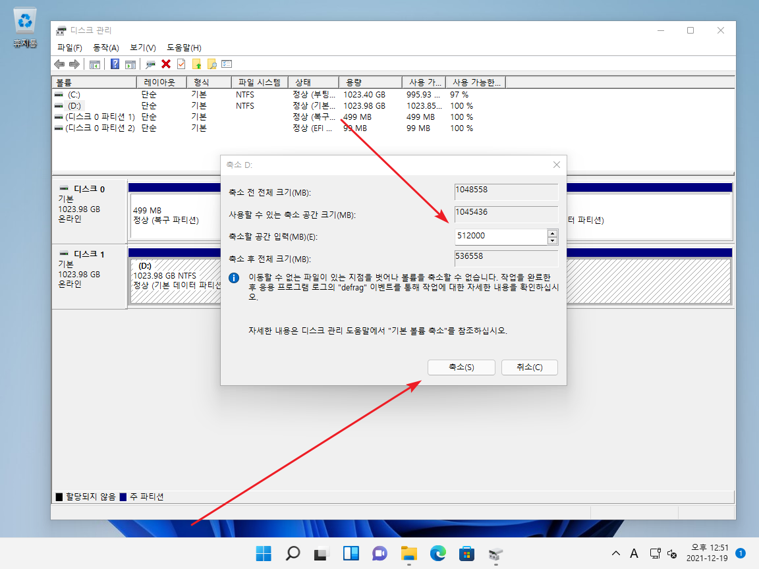Click the Disk Management taskbar icon

coord(495,553)
